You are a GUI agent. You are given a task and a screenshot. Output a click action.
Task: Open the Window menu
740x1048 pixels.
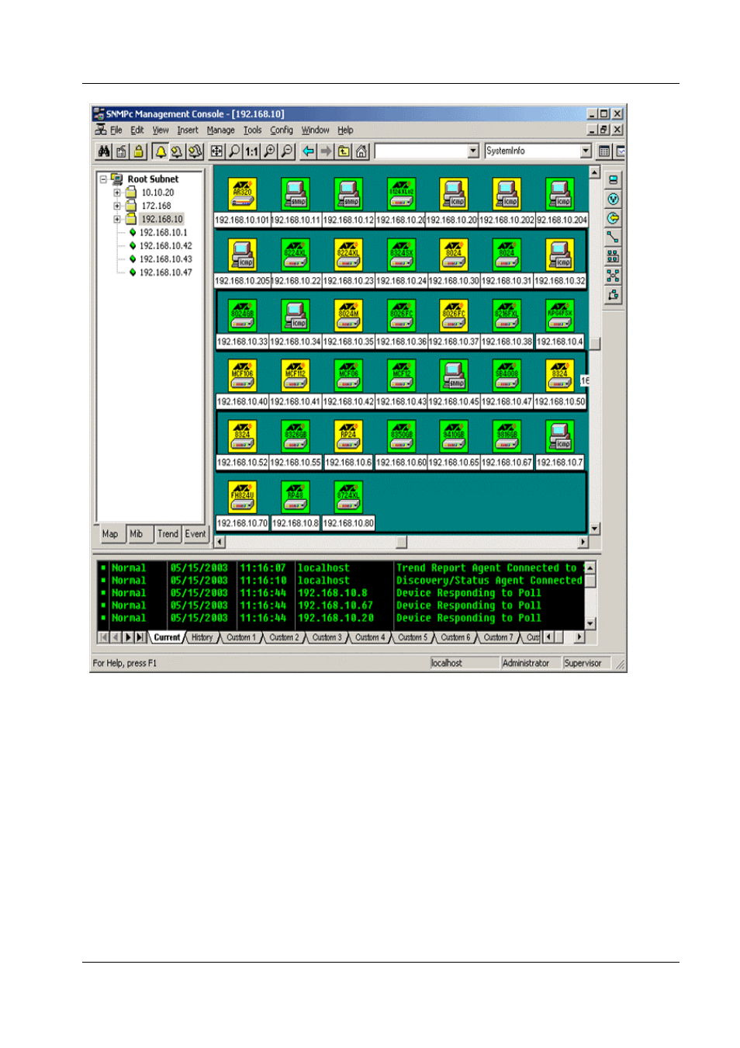tap(316, 130)
